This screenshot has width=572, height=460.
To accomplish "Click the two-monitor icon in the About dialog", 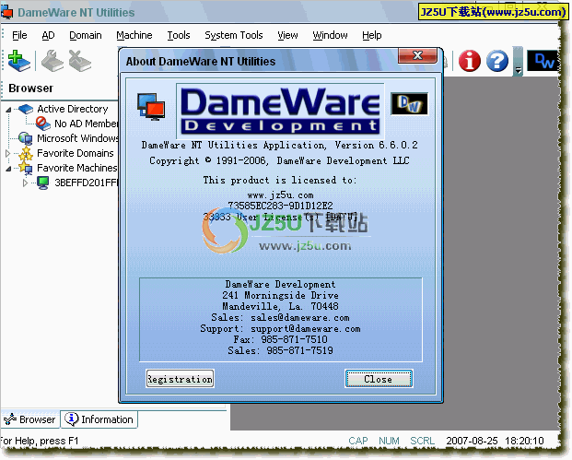I will point(151,107).
